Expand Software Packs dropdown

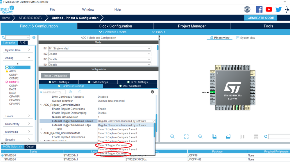(x=113, y=32)
